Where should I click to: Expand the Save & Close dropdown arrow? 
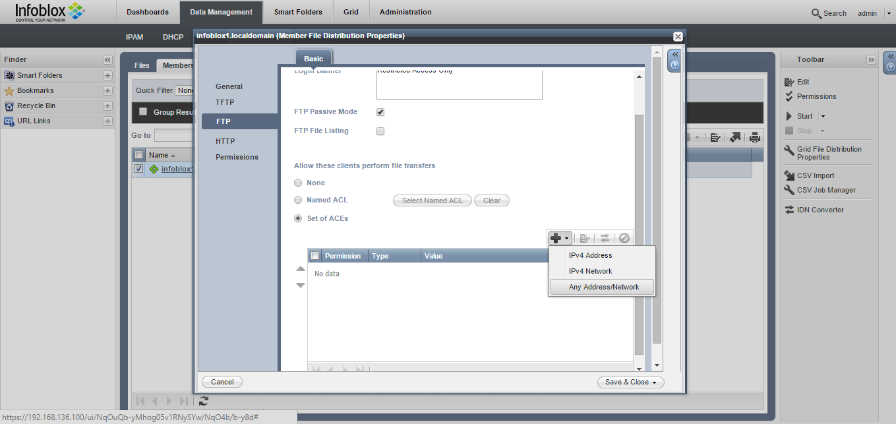click(655, 382)
